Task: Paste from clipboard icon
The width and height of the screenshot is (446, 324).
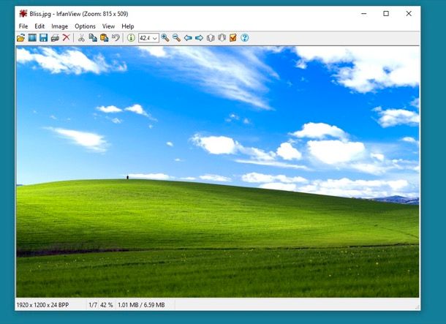Action: click(x=104, y=38)
